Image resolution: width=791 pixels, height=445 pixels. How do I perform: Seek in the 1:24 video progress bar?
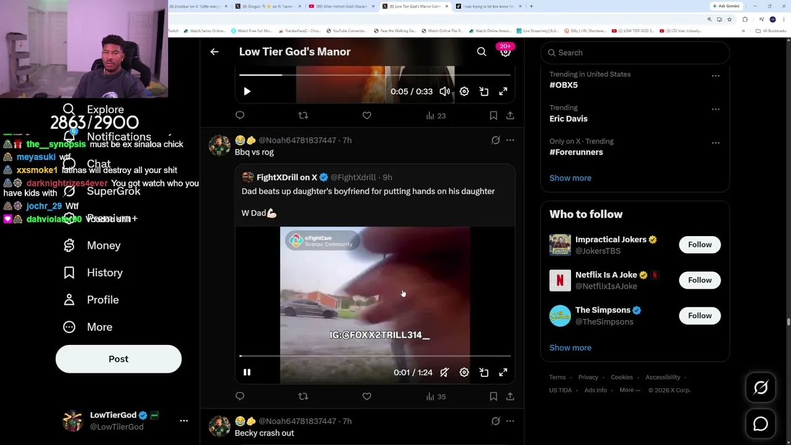375,355
